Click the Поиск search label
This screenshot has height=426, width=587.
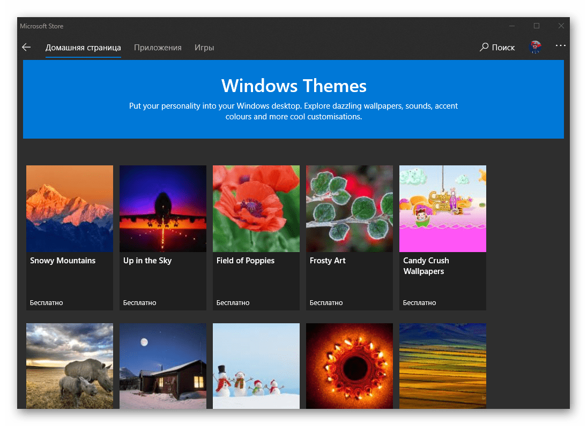coord(503,48)
